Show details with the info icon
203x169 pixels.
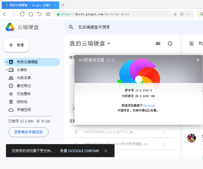[170, 44]
